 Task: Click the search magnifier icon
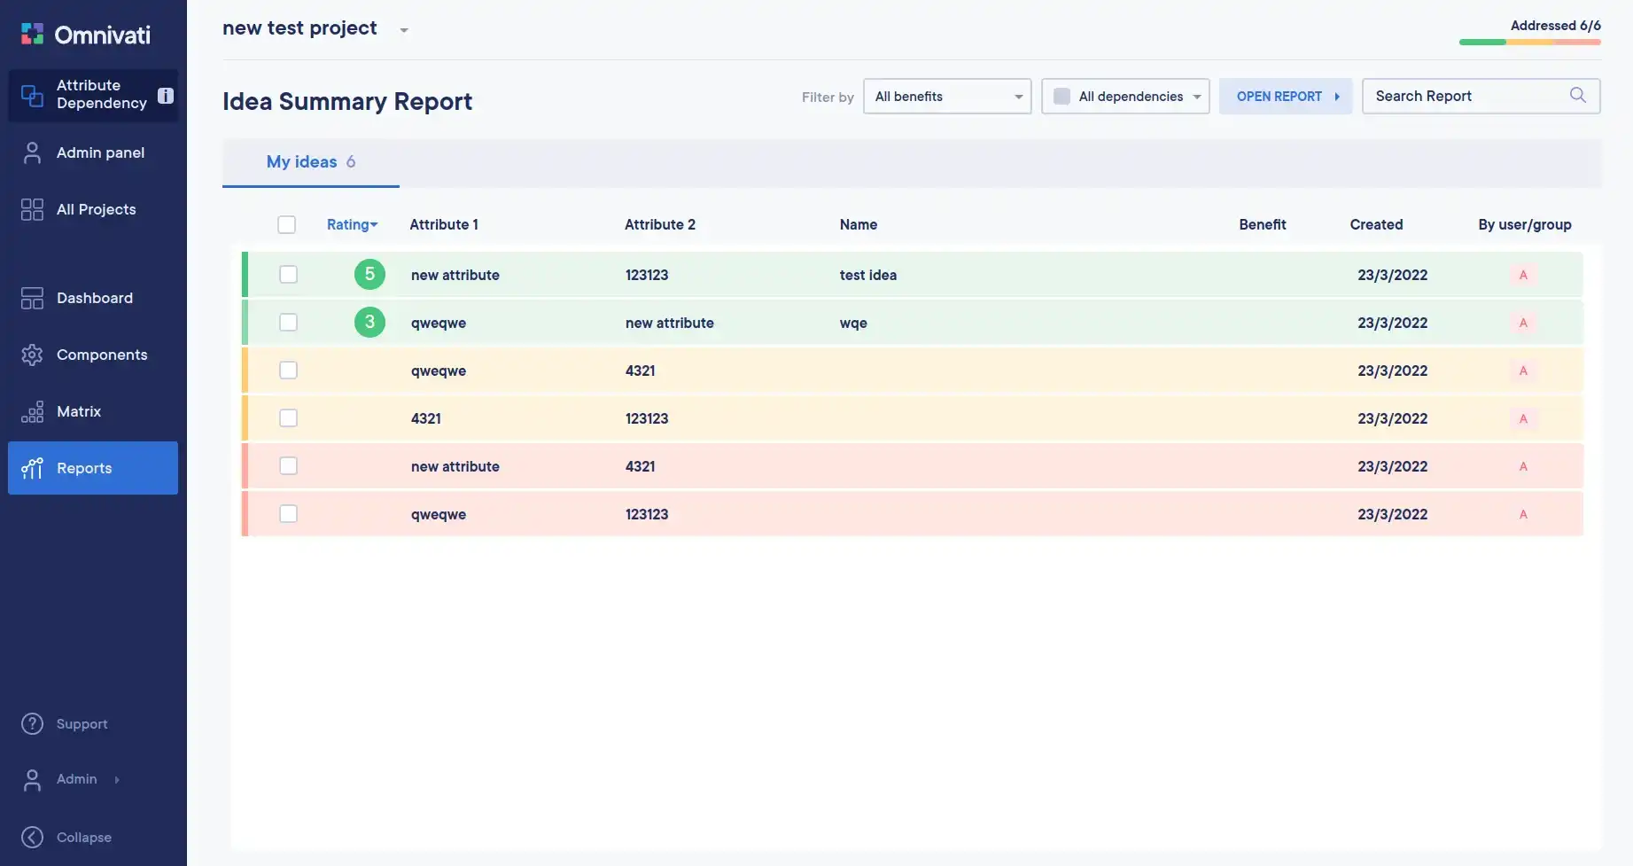[x=1577, y=96]
